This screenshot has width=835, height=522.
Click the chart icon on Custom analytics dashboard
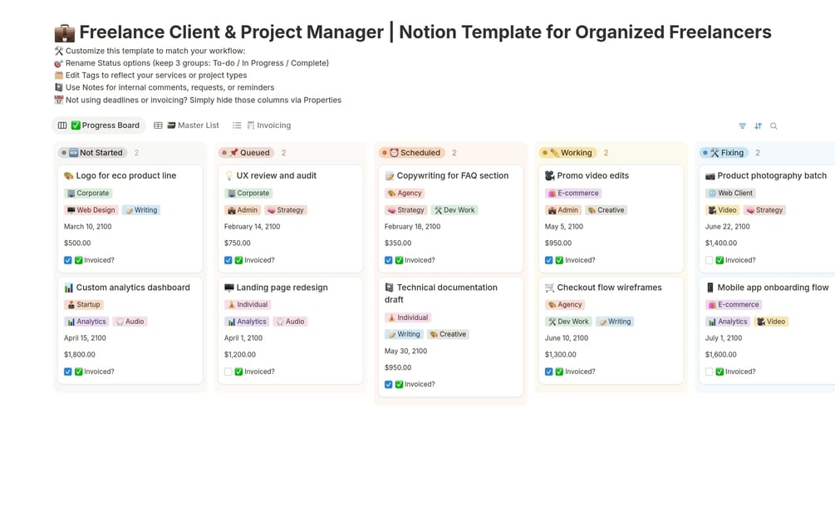click(69, 288)
